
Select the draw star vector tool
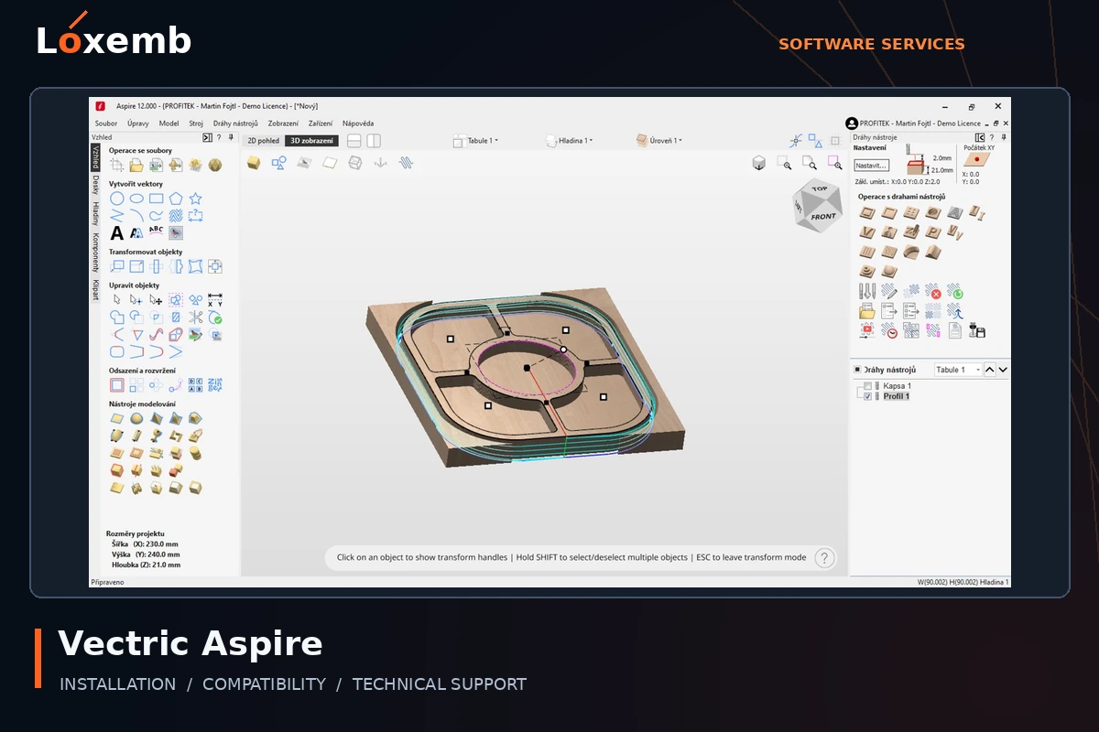pyautogui.click(x=195, y=199)
